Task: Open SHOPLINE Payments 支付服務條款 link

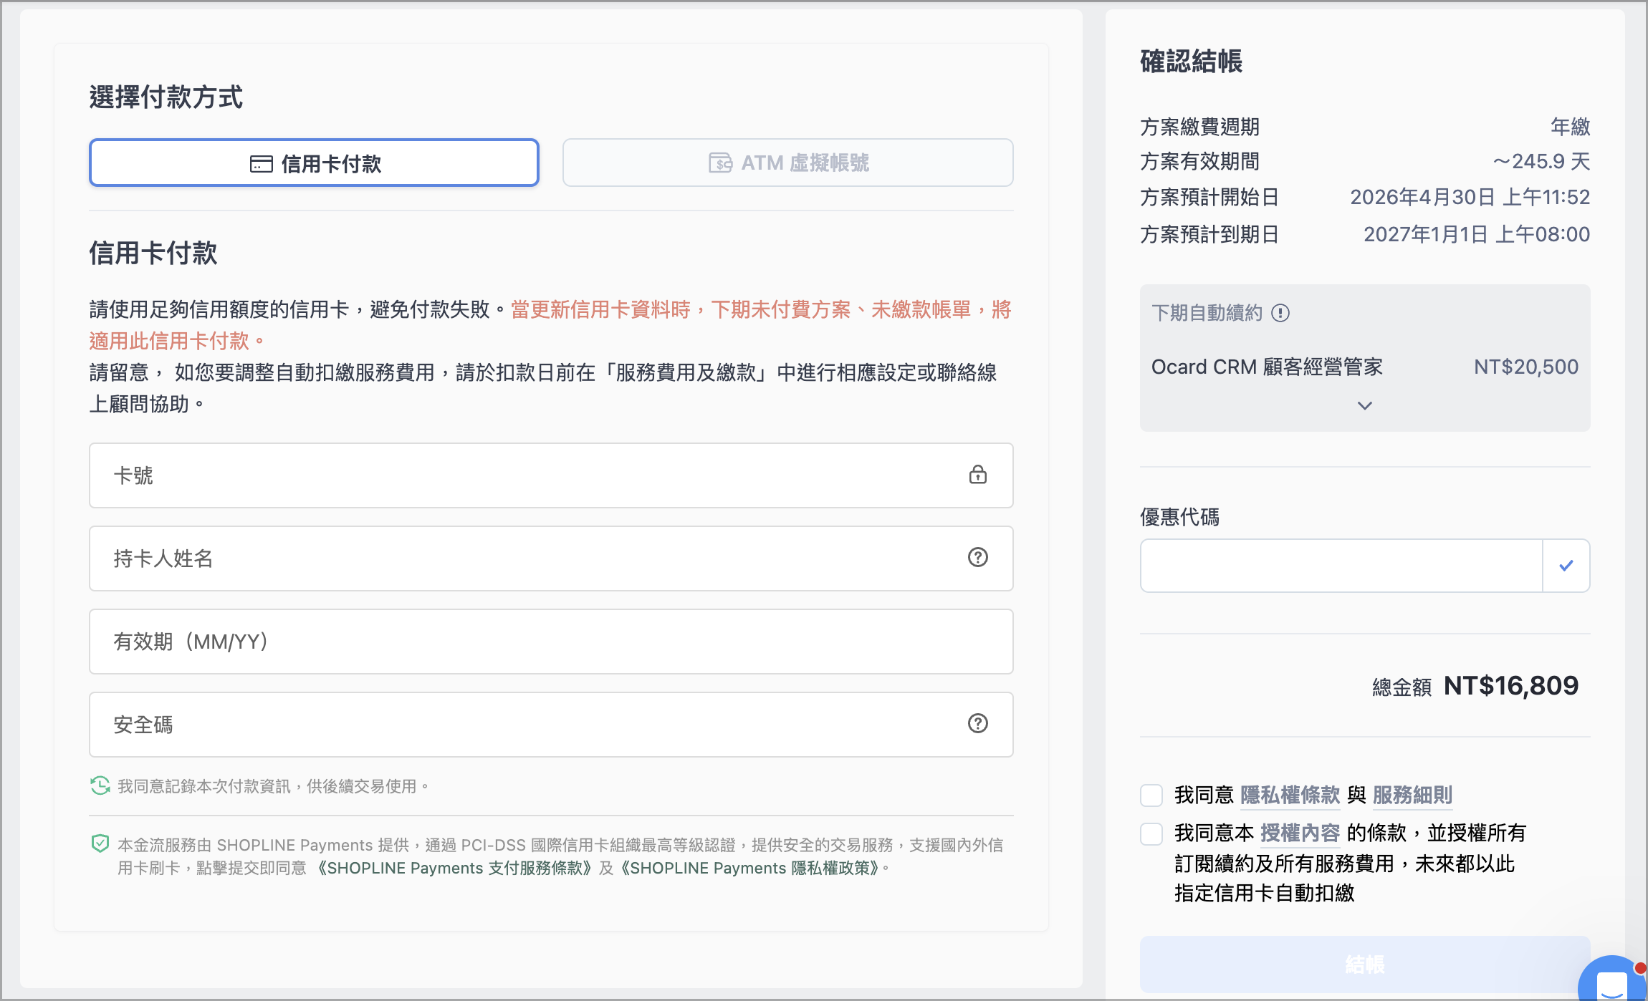Action: click(x=454, y=868)
